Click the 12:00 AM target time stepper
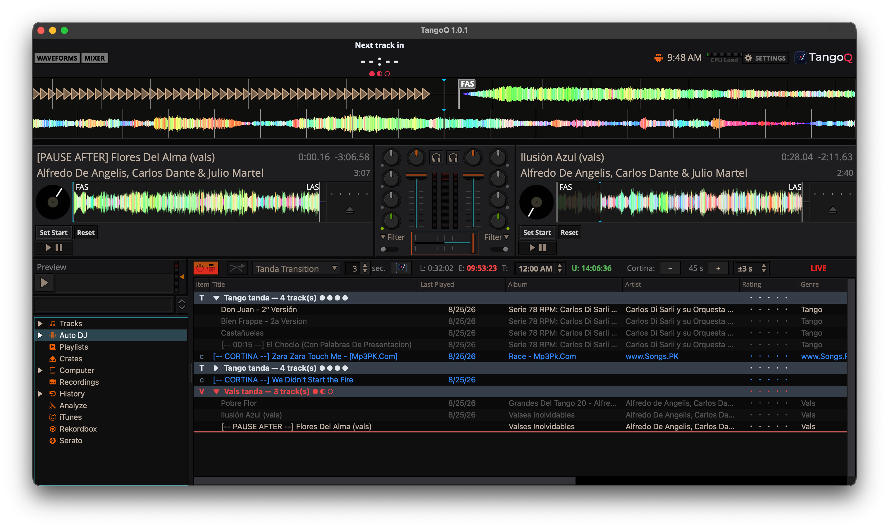 click(559, 268)
